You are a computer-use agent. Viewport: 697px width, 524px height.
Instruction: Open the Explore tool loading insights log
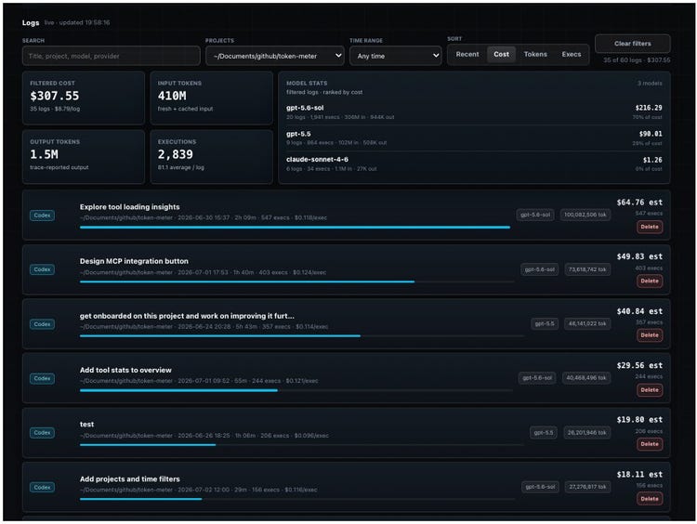click(347, 216)
